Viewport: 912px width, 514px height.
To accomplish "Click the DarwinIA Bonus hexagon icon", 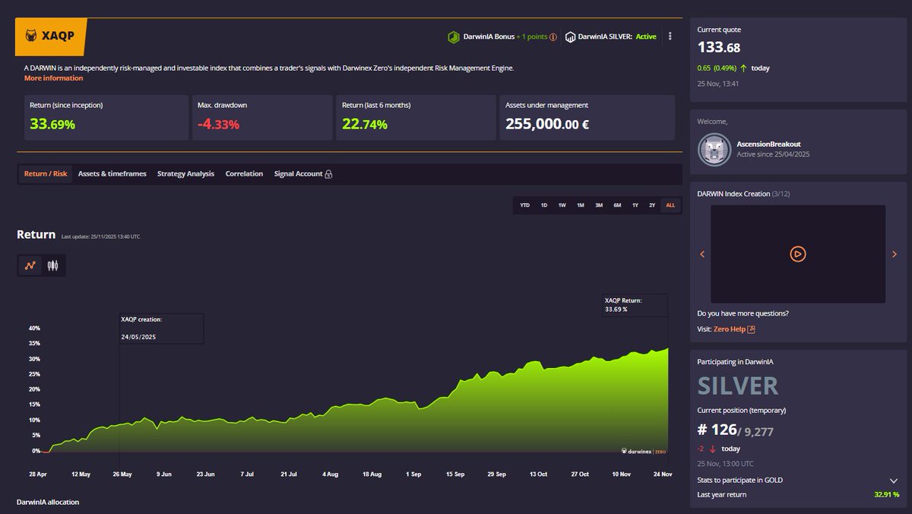I will [x=454, y=36].
